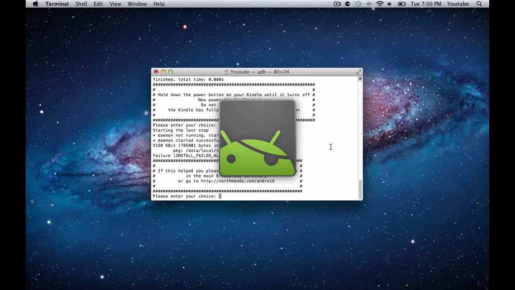Open the Help menu

tap(159, 4)
